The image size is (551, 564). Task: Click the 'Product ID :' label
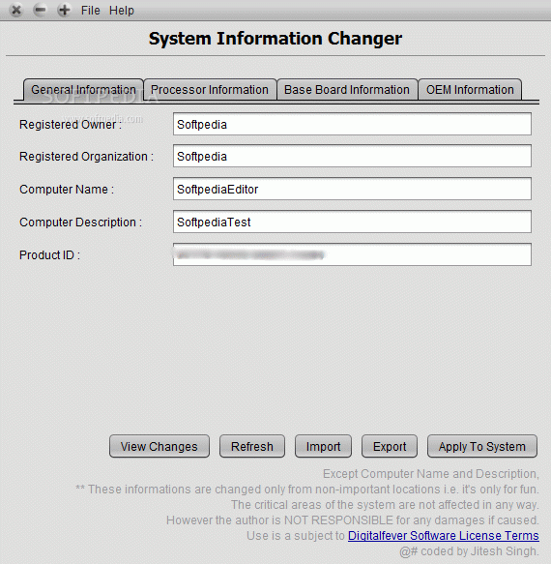(x=49, y=255)
